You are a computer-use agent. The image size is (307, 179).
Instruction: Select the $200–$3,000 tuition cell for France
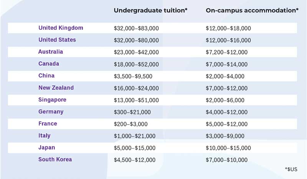click(130, 124)
